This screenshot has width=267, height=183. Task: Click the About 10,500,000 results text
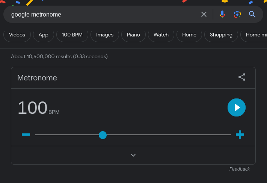(59, 57)
